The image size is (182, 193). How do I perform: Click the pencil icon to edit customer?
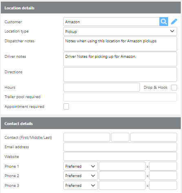coord(174,22)
